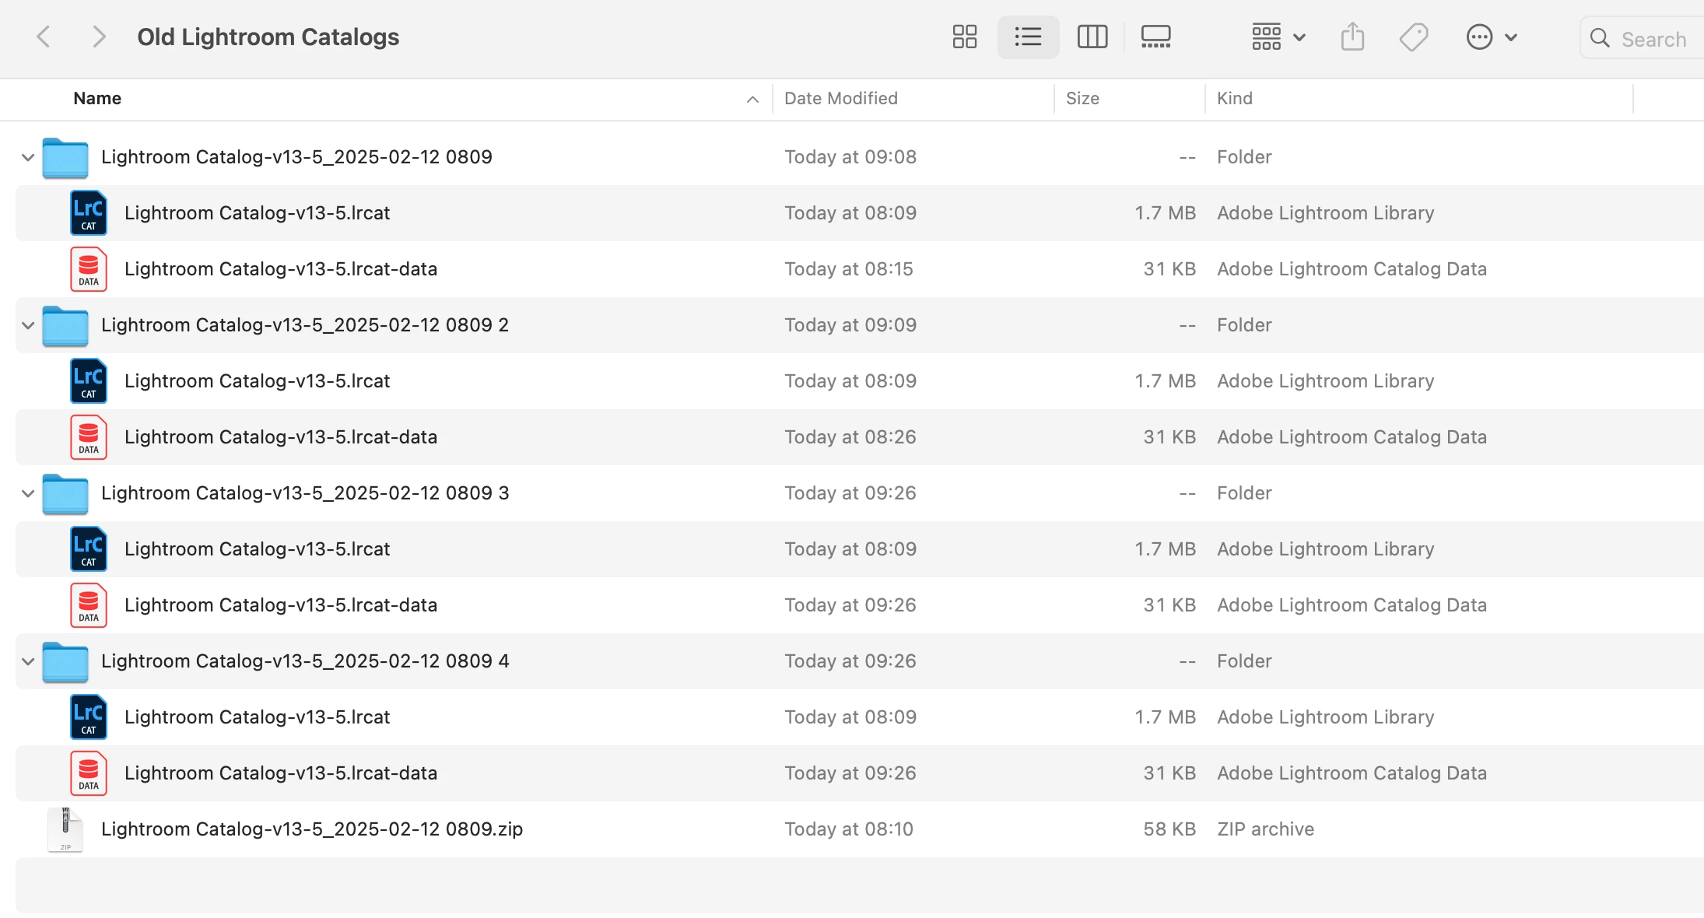1704x918 pixels.
Task: Switch to gallery view
Action: pos(1155,37)
